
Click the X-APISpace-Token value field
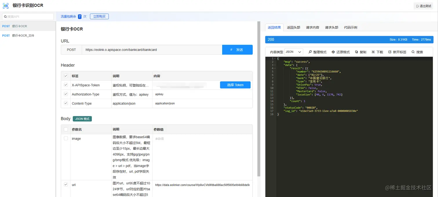point(185,85)
